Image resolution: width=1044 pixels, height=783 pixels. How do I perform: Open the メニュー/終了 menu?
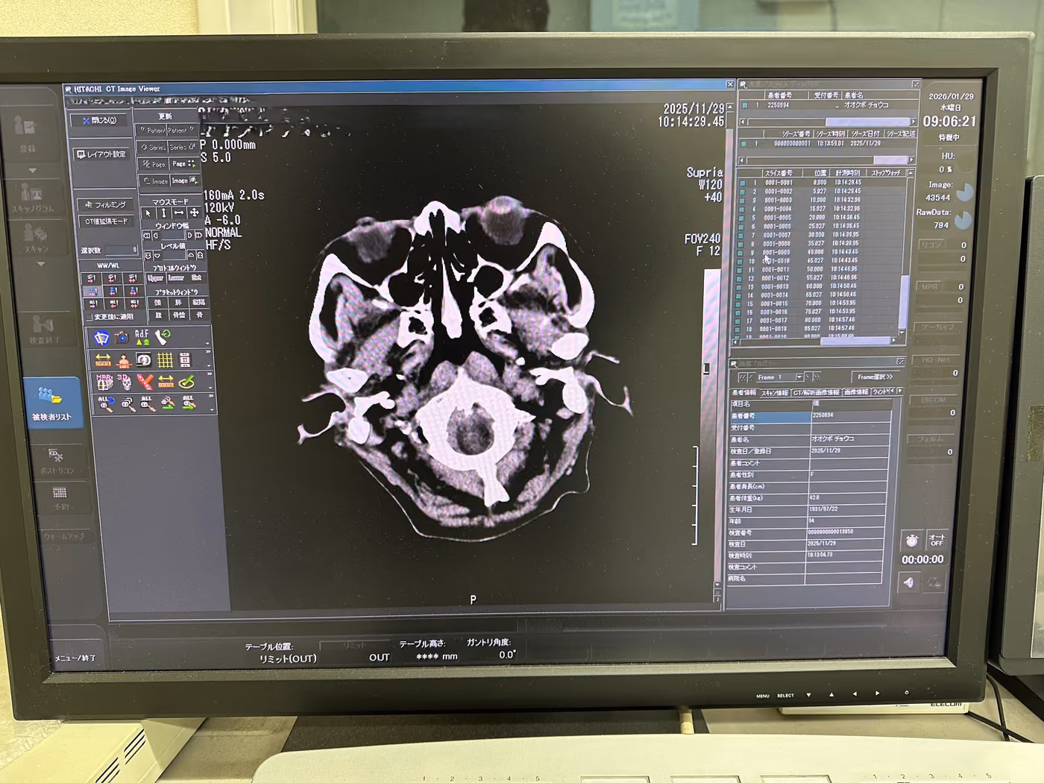click(x=75, y=658)
